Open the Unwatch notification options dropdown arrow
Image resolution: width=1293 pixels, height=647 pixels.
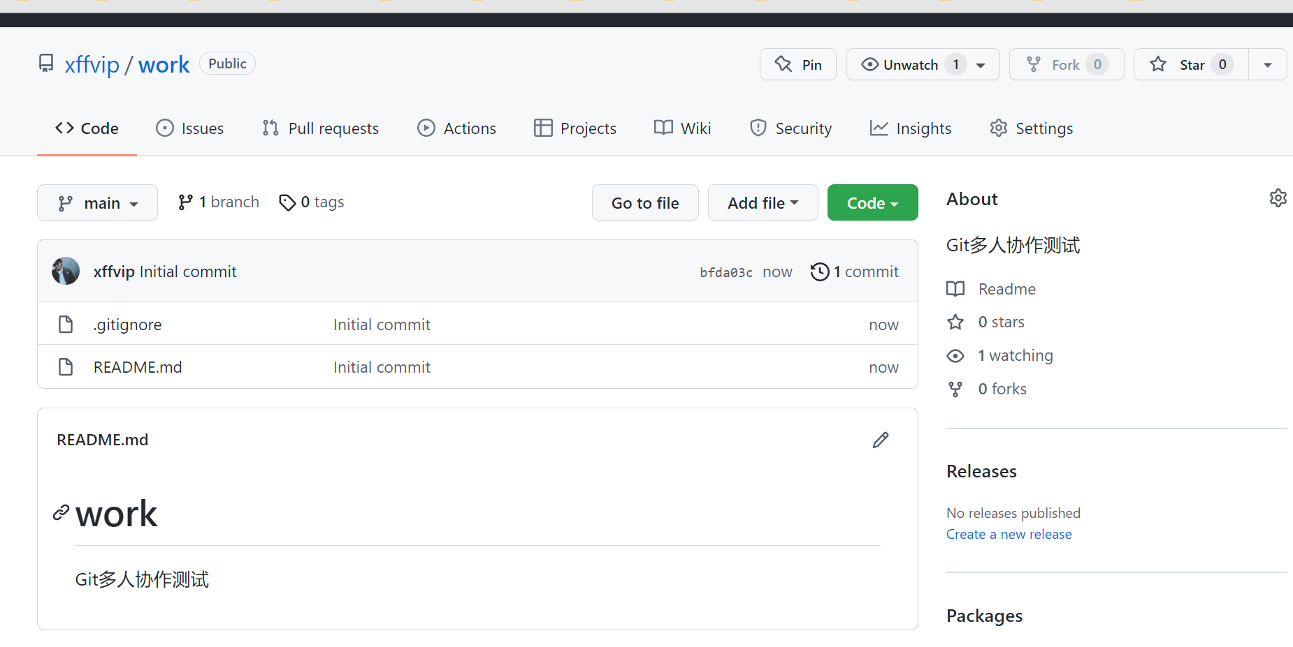click(981, 65)
